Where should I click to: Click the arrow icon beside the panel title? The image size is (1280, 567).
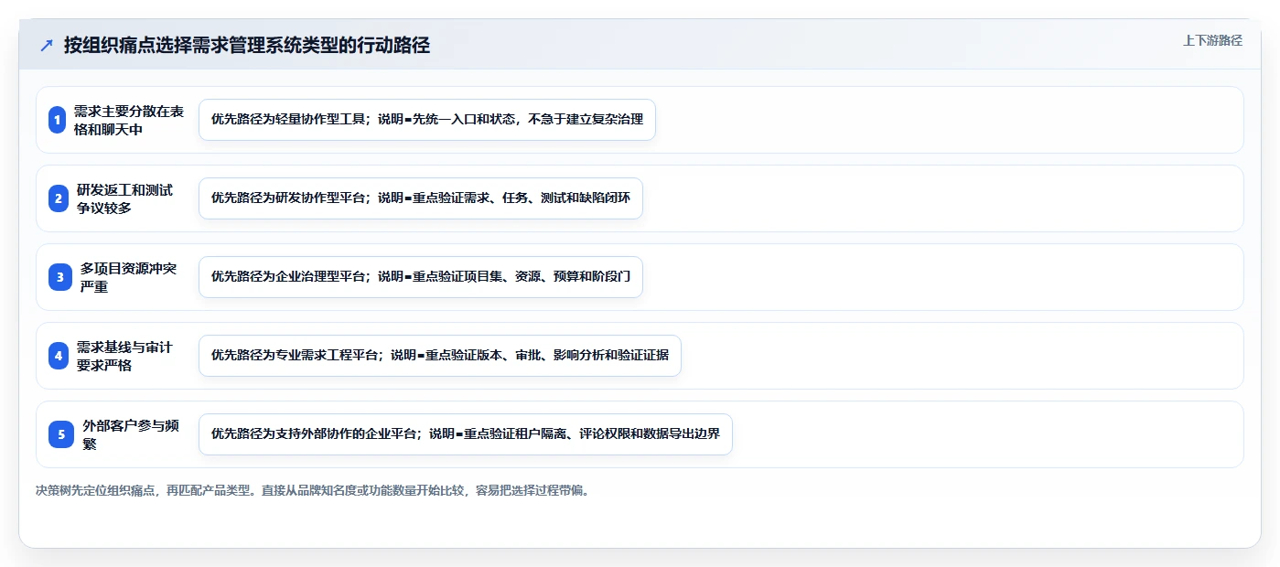47,45
